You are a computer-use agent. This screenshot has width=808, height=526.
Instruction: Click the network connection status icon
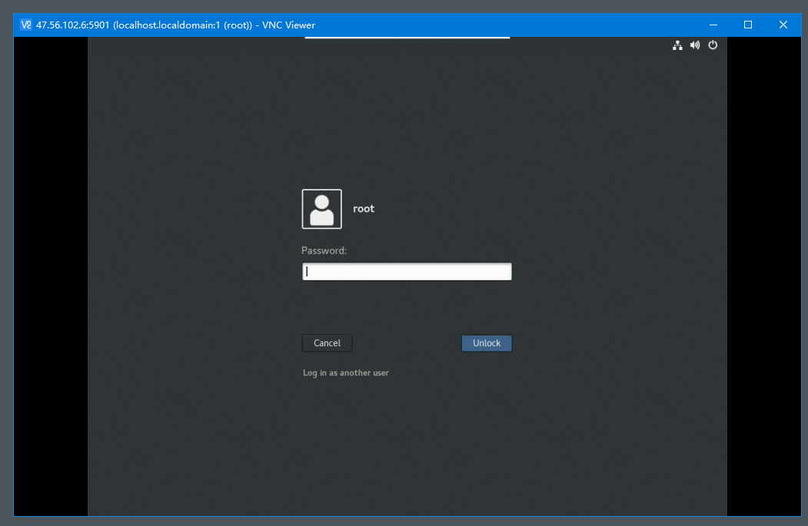coord(677,45)
